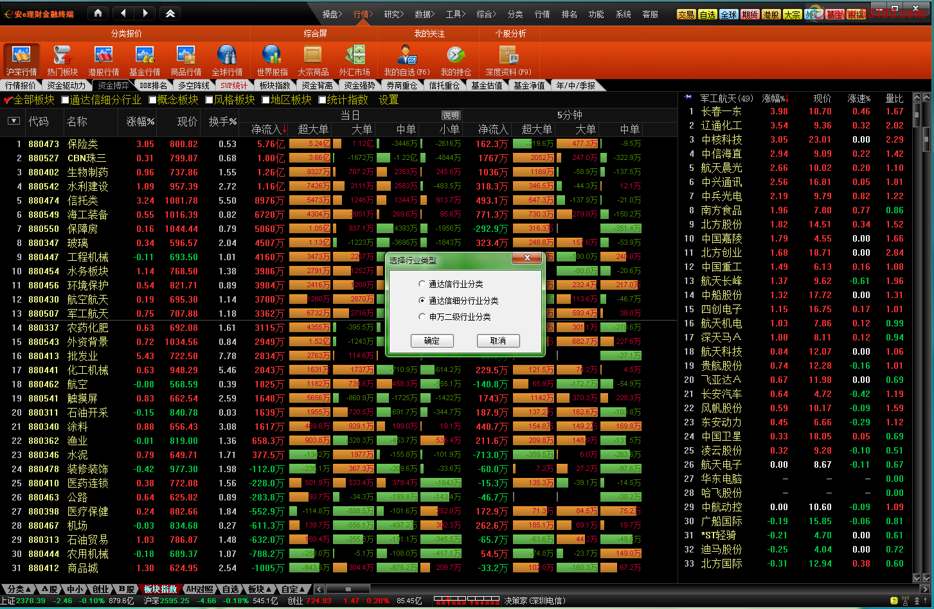The height and width of the screenshot is (609, 934).
Task: Click the home button in title bar
Action: click(97, 13)
